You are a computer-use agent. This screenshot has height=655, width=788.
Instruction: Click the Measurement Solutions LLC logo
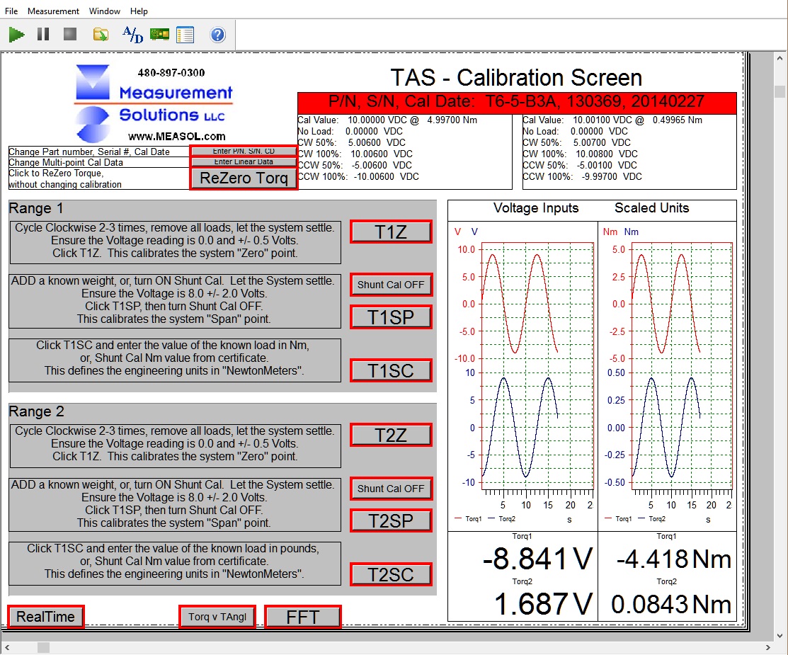pos(154,103)
